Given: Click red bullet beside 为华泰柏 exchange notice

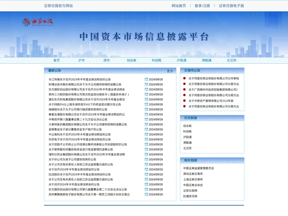Looking at the screenshot, I should [x=184, y=78].
